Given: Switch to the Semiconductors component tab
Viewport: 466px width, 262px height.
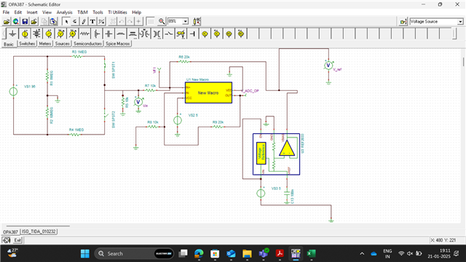Looking at the screenshot, I should 87,44.
